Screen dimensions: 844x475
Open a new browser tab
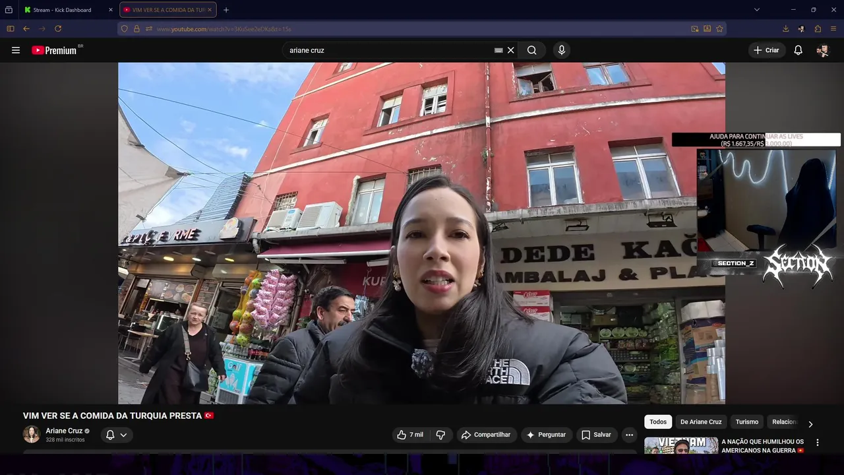click(226, 10)
